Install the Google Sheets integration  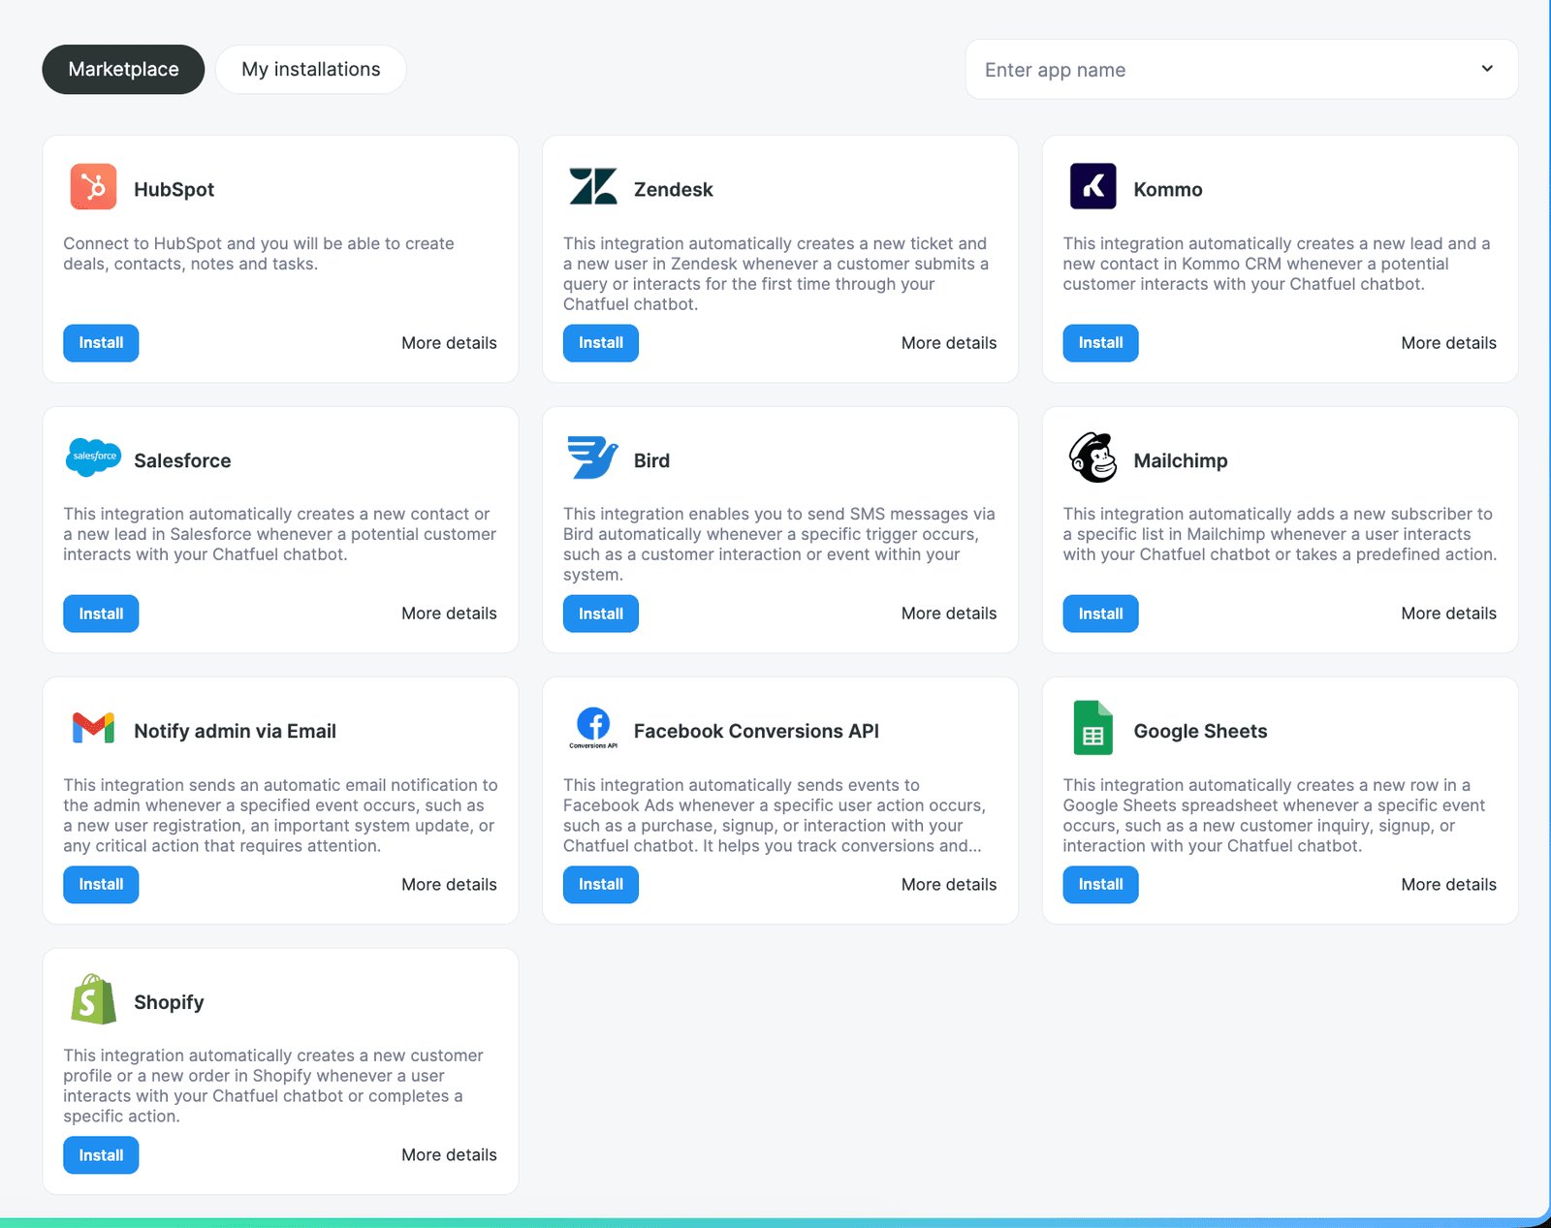1100,885
